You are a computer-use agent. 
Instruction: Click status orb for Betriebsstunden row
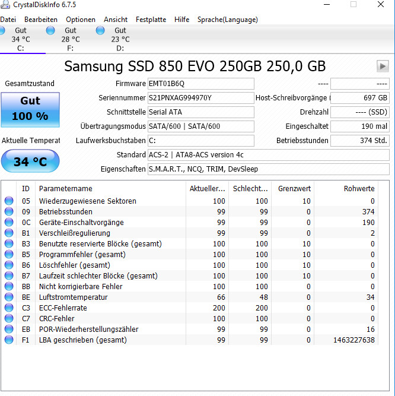tap(9, 211)
